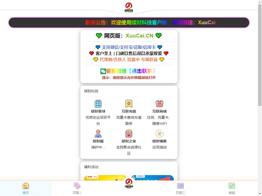Open the 页面三 tab
262x196 pixels.
click(x=180, y=188)
